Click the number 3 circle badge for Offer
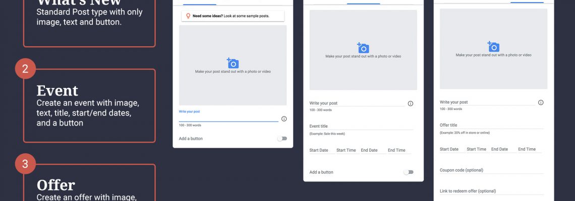Image resolution: width=575 pixels, height=201 pixels. [25, 164]
